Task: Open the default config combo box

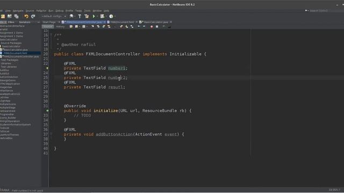Action: pyautogui.click(x=54, y=16)
